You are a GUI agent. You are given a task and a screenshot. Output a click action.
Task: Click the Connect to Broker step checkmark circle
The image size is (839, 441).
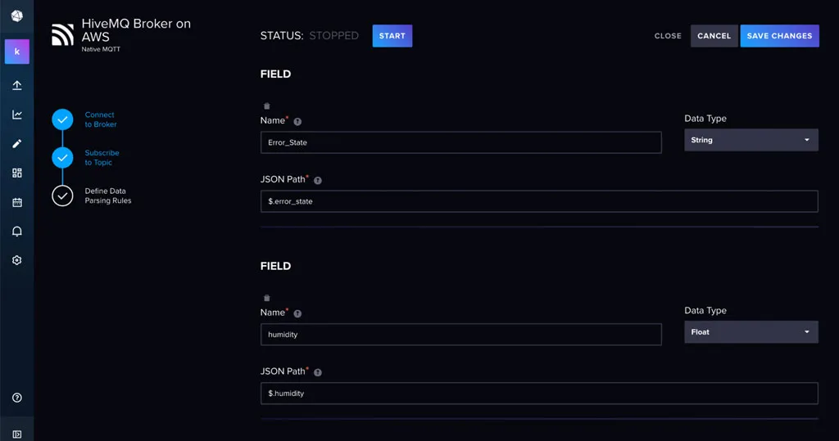coord(62,119)
